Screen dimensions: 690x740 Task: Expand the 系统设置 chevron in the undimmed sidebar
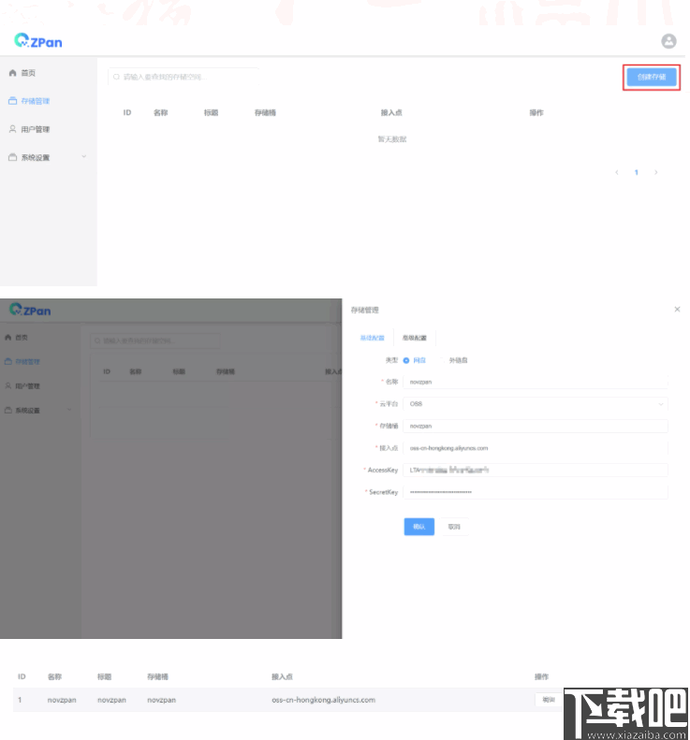[84, 156]
